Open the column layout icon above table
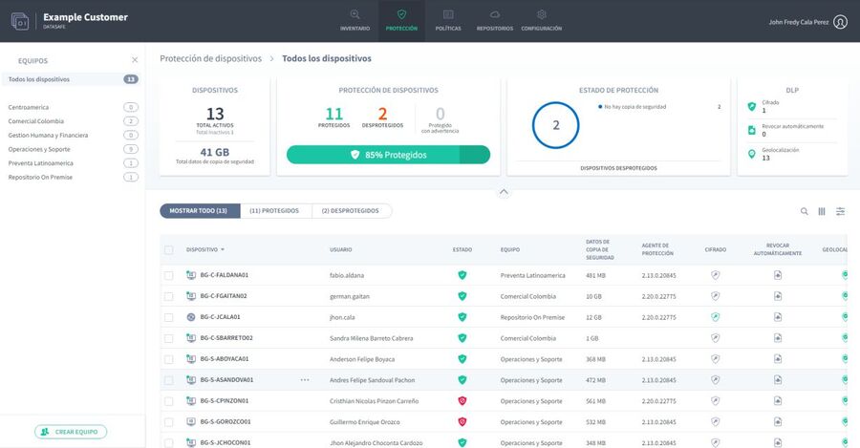Screen dimensions: 860x448 pyautogui.click(x=822, y=211)
